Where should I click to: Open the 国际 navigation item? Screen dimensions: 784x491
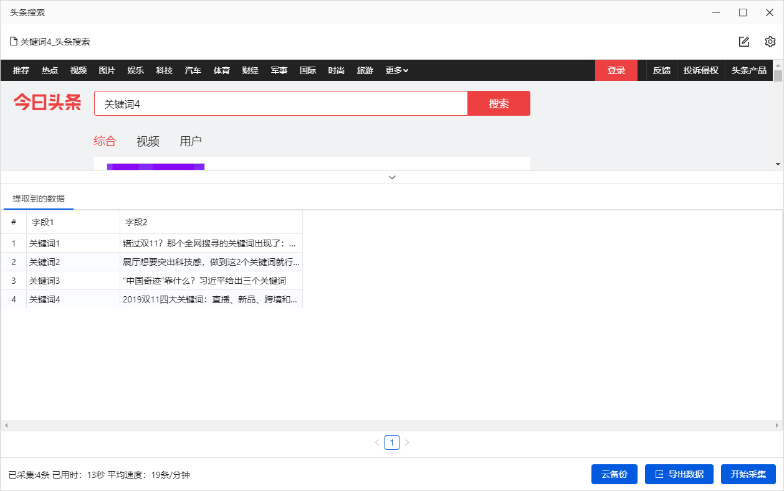308,70
